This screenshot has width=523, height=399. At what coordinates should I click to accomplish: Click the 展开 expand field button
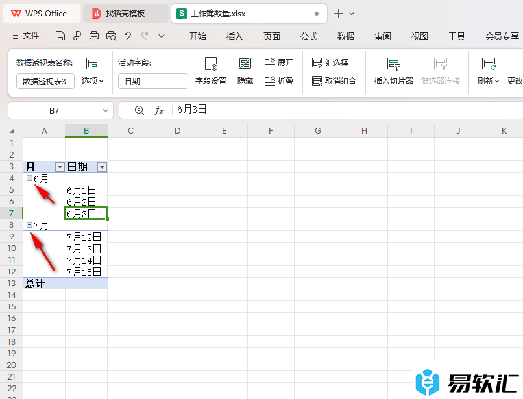[x=279, y=62]
